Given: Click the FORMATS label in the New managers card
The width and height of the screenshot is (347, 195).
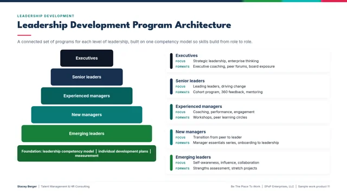Looking at the screenshot, I should coord(182,143).
